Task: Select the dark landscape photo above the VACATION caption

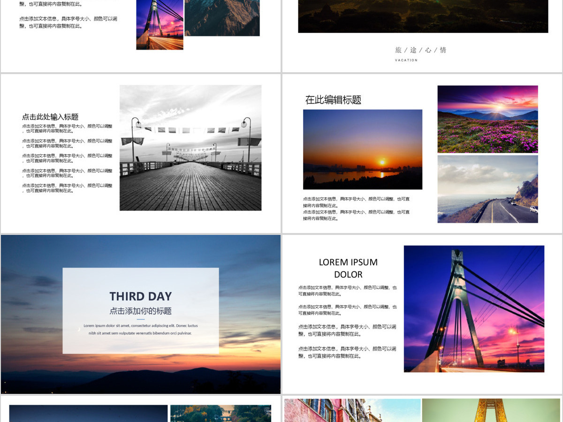Action: point(423,16)
